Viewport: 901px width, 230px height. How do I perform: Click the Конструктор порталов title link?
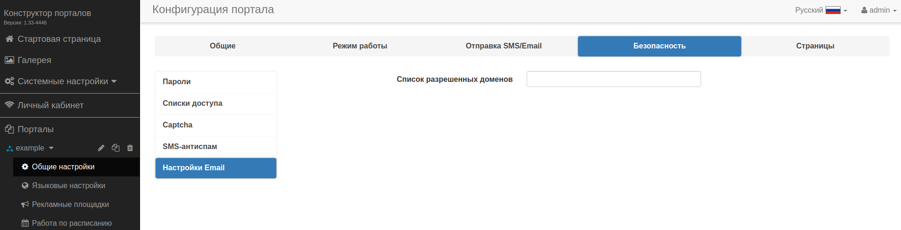[47, 13]
